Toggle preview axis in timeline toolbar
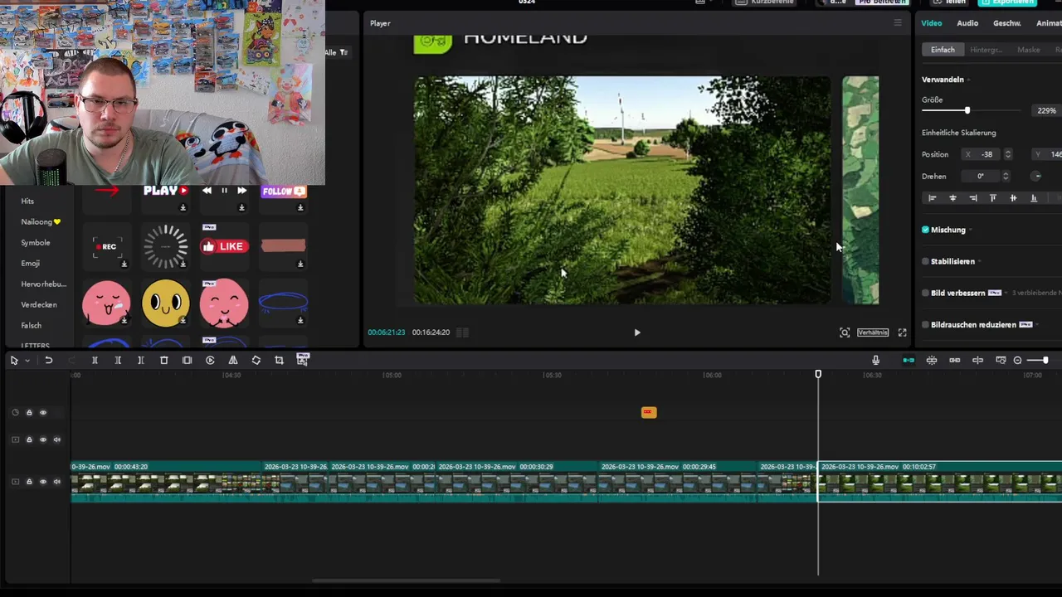The image size is (1062, 597). pos(977,360)
